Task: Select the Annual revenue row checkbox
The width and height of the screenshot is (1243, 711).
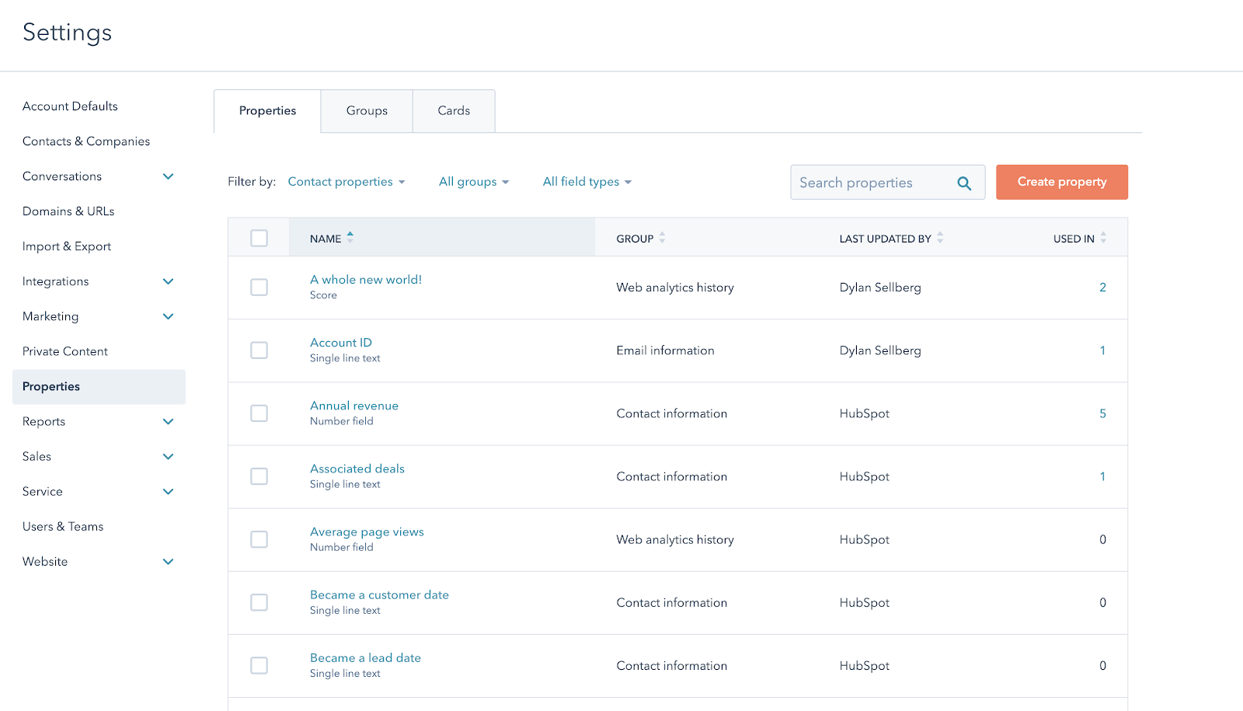Action: pyautogui.click(x=259, y=413)
